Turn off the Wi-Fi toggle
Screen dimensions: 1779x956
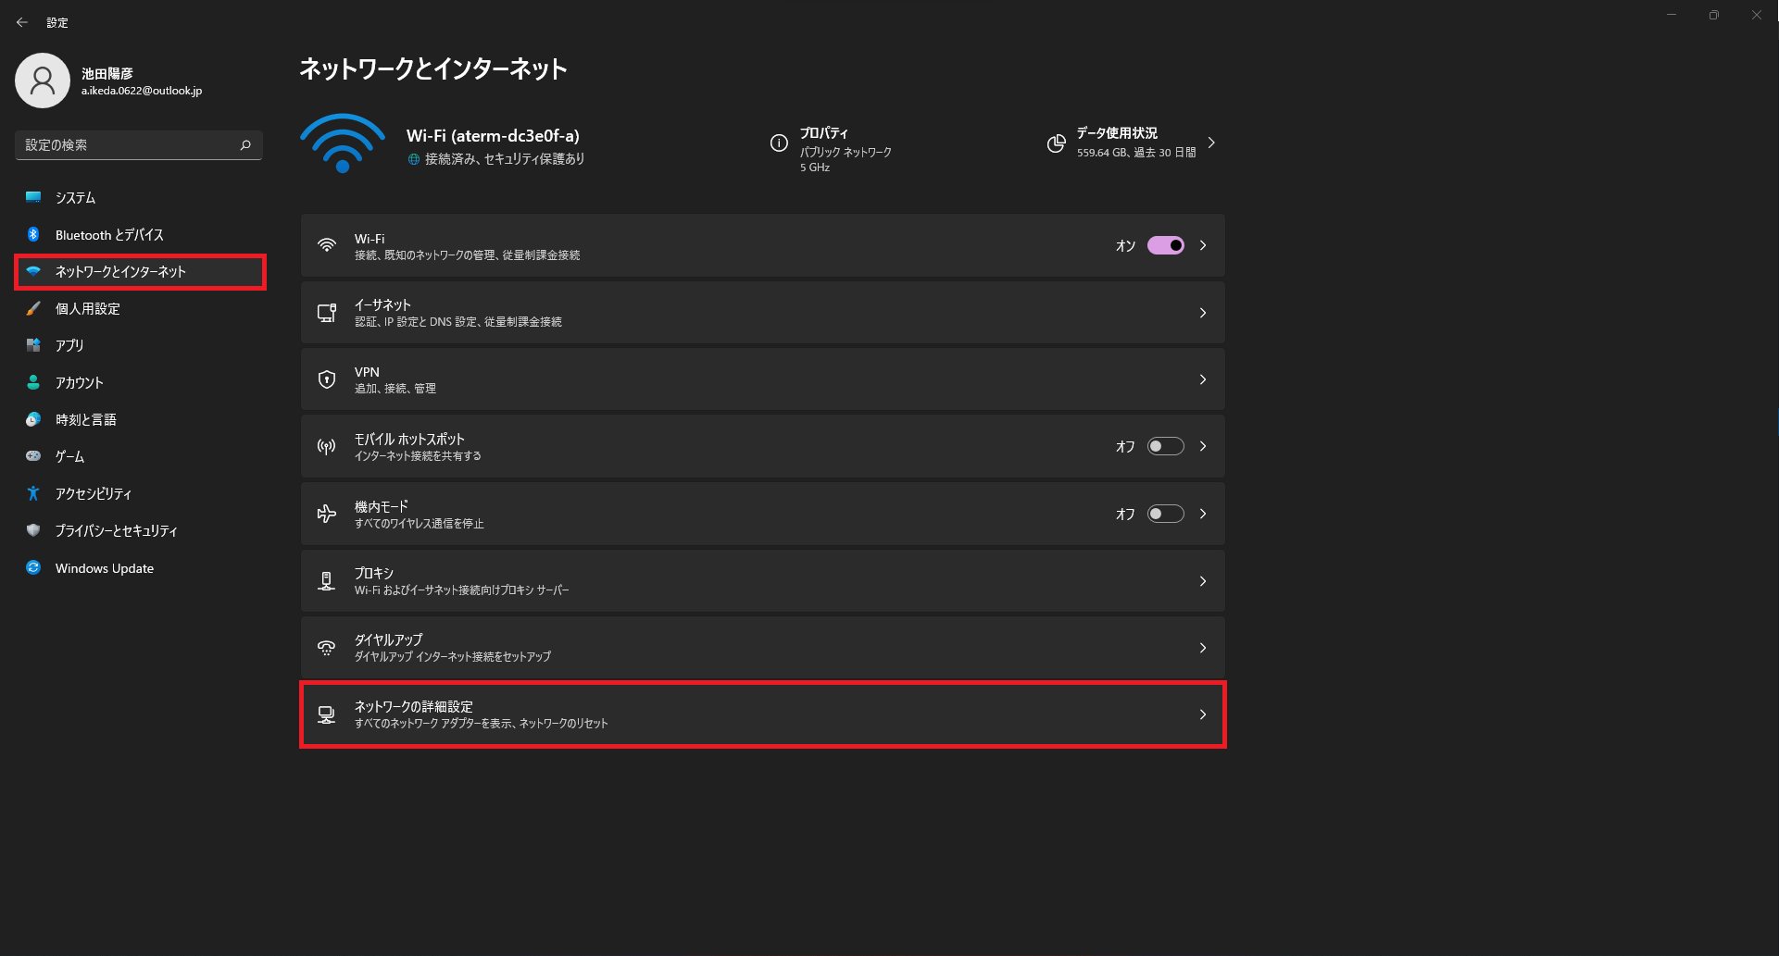(1165, 245)
